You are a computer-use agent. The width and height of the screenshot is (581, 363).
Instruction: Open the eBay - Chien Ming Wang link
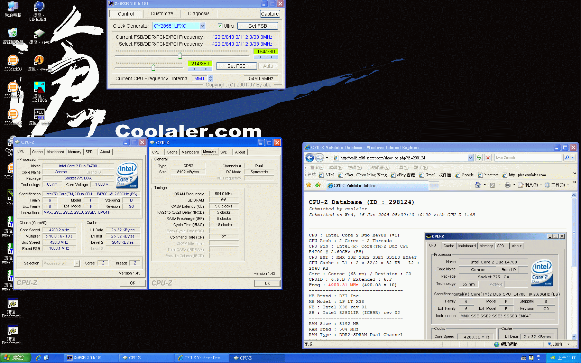(x=362, y=175)
